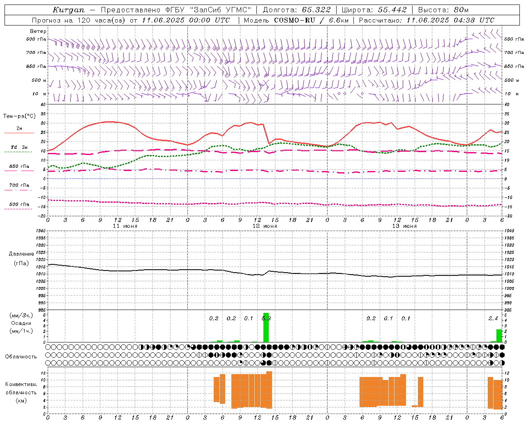Click the "Тем-ра(°C)" temperature axis title
526x421 pixels.
tap(19, 116)
